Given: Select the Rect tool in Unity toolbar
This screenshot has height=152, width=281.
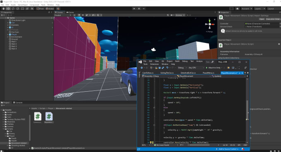Looking at the screenshot, I should 22,9.
